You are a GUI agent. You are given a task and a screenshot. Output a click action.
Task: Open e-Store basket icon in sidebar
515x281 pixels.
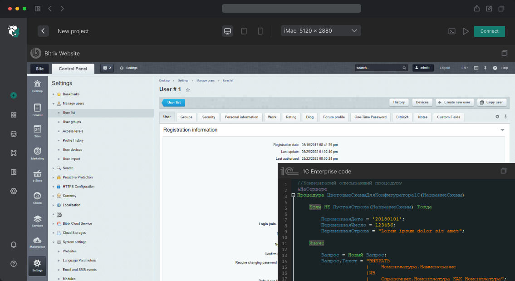37,175
